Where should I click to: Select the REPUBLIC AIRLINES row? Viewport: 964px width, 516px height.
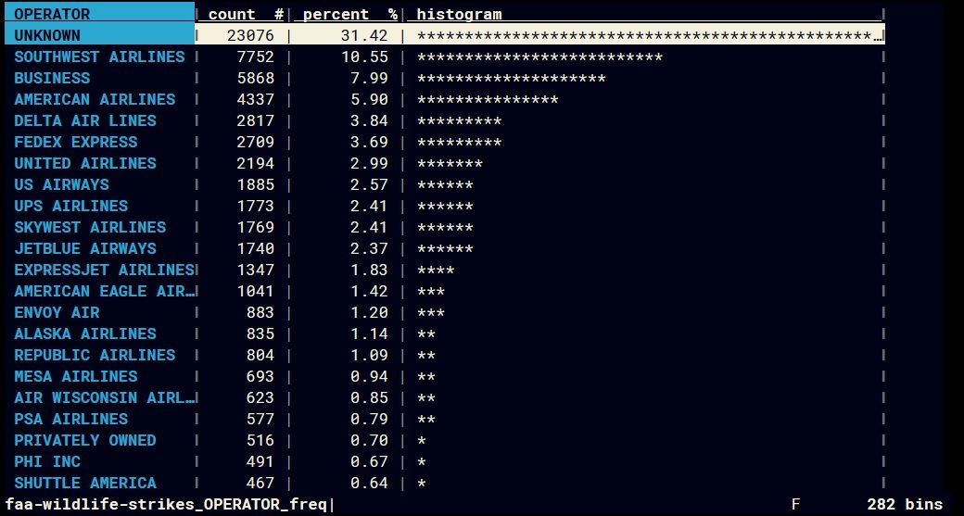click(x=445, y=355)
